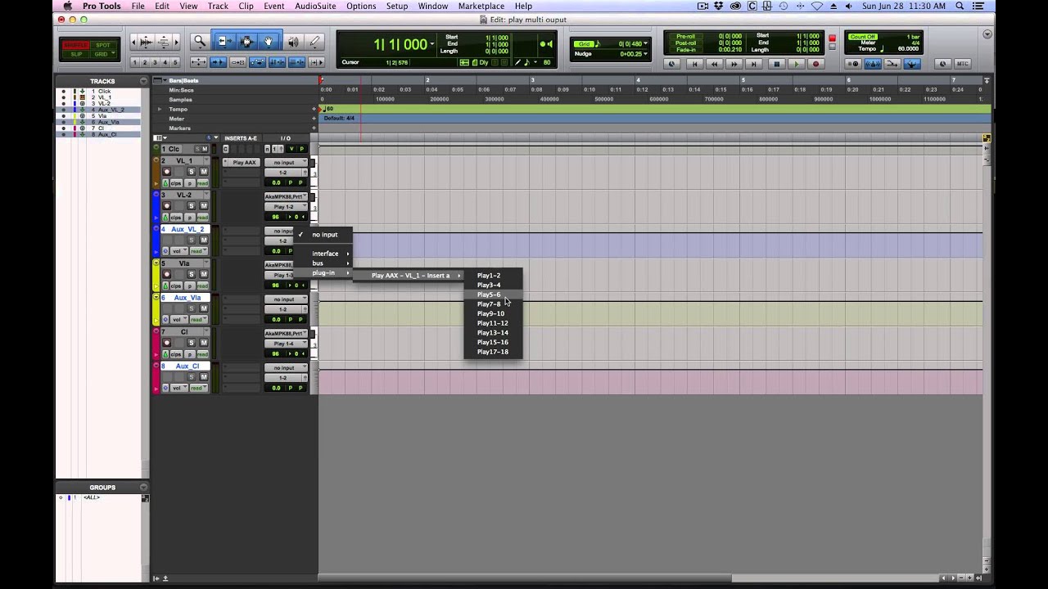Mute the Aux_Cl track
This screenshot has width=1048, height=589.
coord(205,377)
